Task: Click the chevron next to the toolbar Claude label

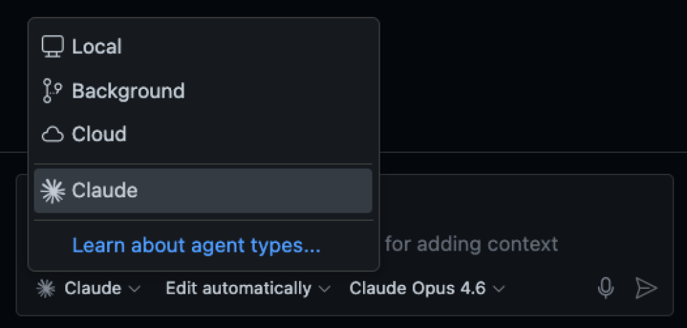Action: coord(135,290)
